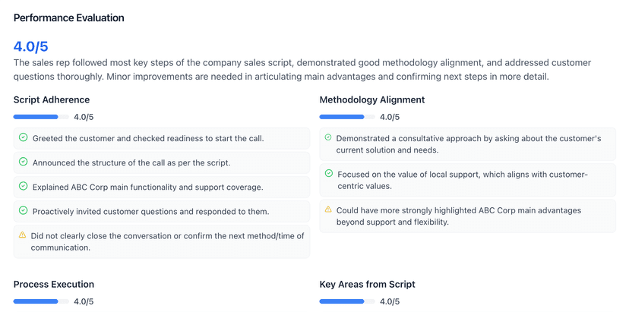Screen dimensions: 629x312
Task: Click warning triangle beside 'Did not clearly close'
Action: [23, 235]
